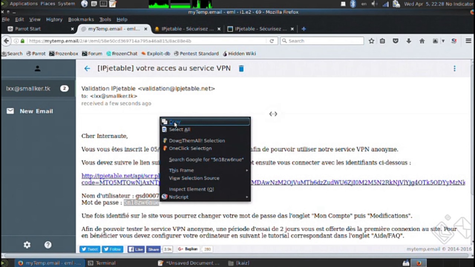Click the Facebook Share button
This screenshot has width=475, height=267.
point(153,249)
